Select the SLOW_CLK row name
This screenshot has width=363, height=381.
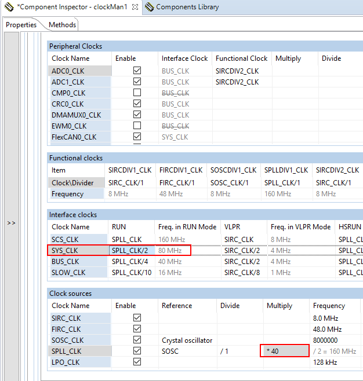pos(78,273)
